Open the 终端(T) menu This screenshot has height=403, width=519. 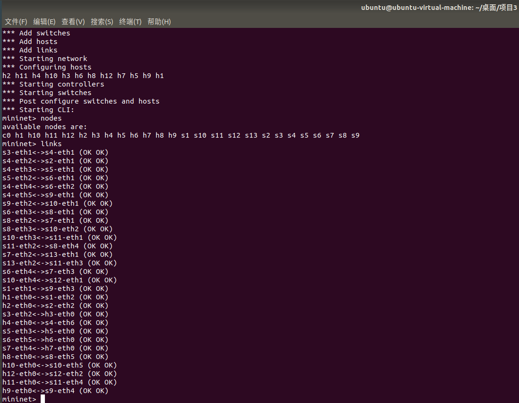coord(130,22)
